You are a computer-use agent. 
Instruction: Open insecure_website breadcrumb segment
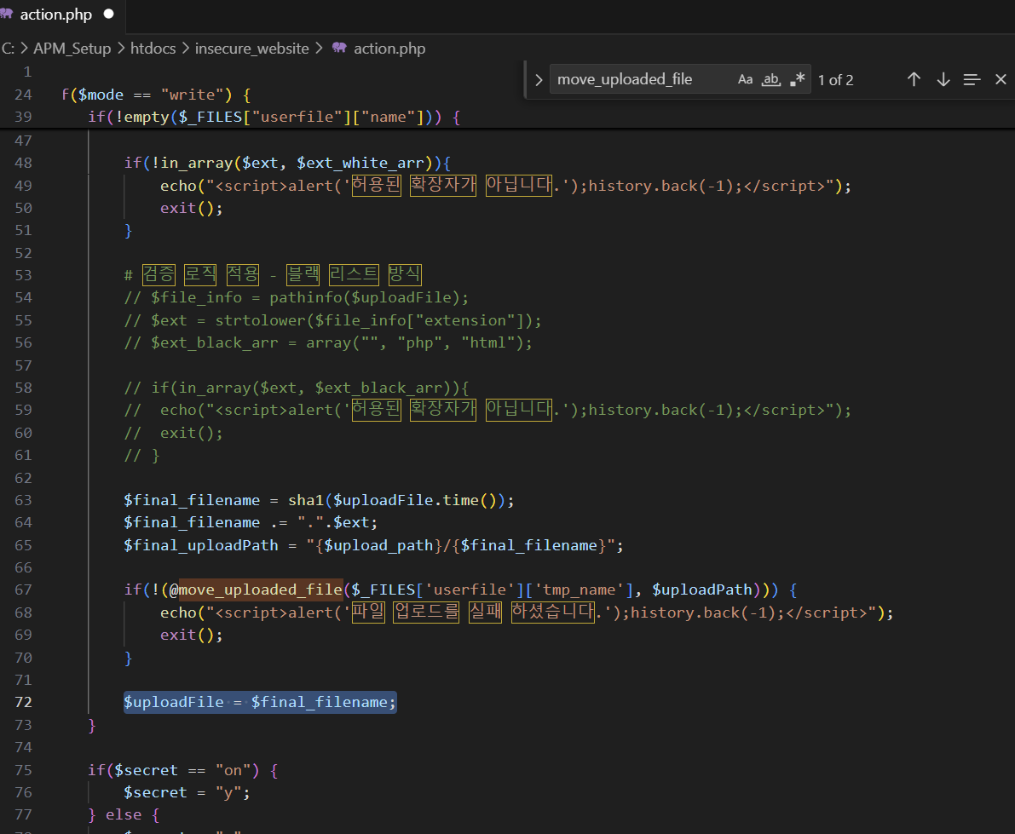click(251, 49)
